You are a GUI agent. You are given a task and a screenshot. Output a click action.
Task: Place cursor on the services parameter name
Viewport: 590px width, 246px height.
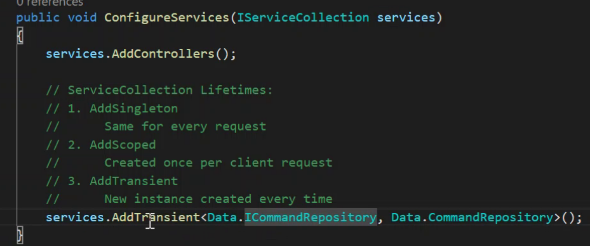[406, 18]
